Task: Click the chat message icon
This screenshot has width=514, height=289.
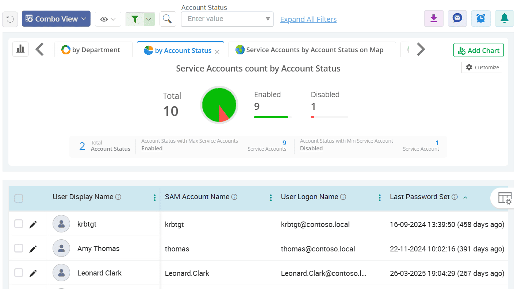Action: pos(457,18)
